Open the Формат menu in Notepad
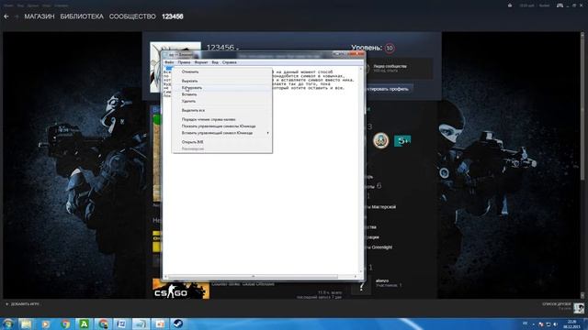The width and height of the screenshot is (588, 330). coord(201,62)
